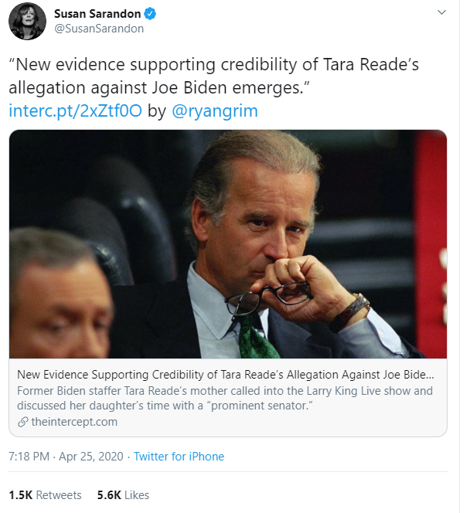Click the quoted tweet text about Tara Reade
470x513 pixels.
click(x=213, y=76)
